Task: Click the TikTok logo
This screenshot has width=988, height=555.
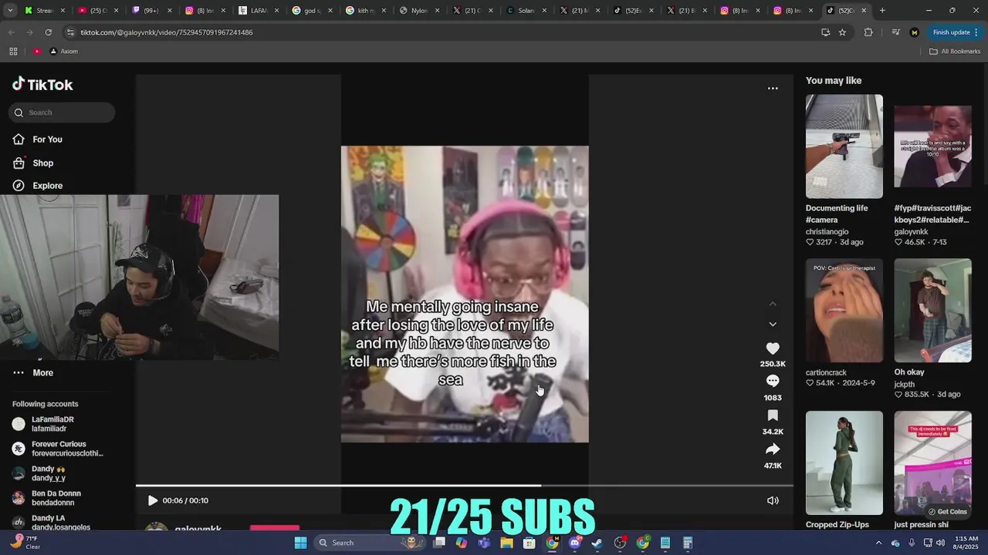Action: pos(42,85)
